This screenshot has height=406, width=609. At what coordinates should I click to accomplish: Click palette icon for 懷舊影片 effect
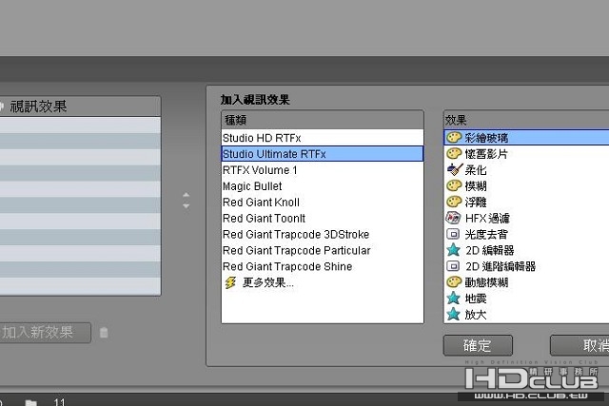[453, 154]
